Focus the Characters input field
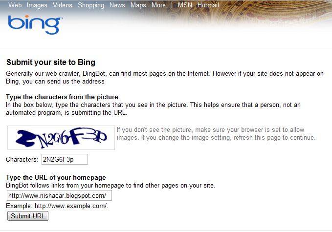The image size is (332, 232). coord(65,159)
